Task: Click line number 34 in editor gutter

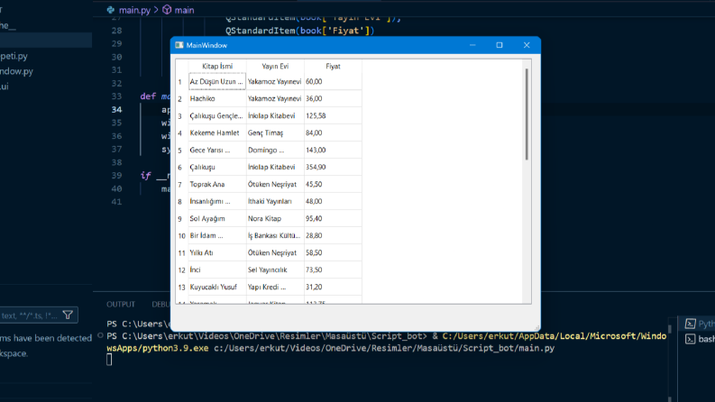Action: point(116,109)
